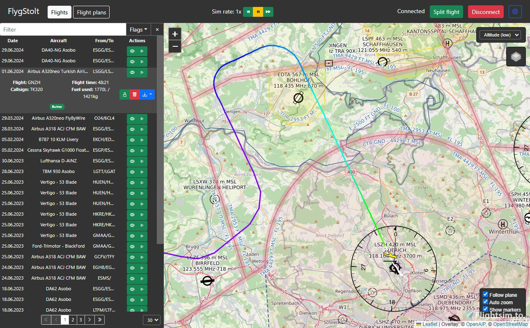This screenshot has width=530, height=328.
Task: Click the Butter landing badge
Action: coord(57,107)
